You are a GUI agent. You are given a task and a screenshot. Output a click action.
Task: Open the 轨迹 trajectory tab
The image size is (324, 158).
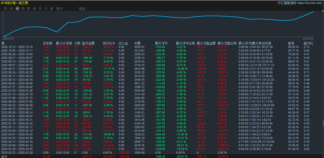(82, 9)
